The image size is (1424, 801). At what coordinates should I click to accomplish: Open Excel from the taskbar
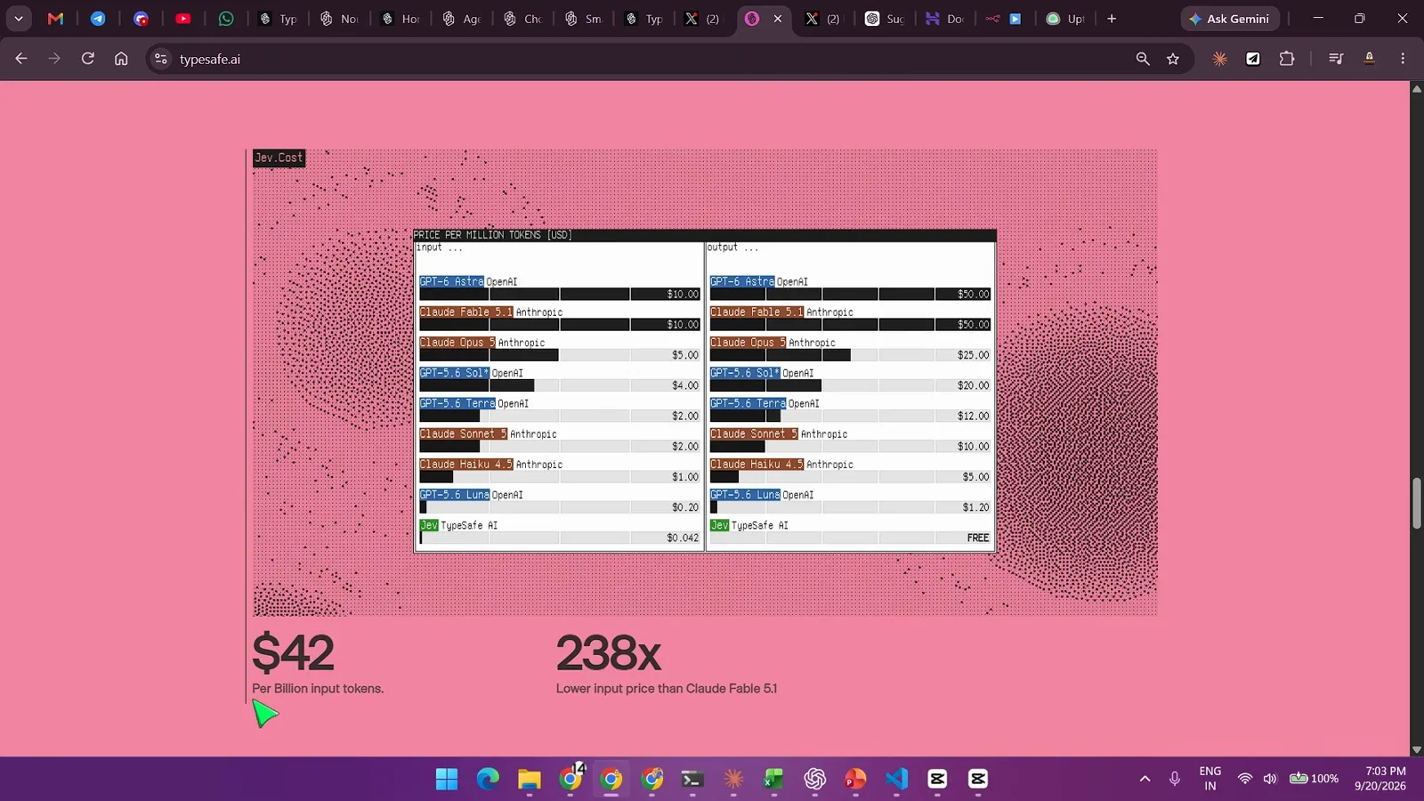[773, 779]
